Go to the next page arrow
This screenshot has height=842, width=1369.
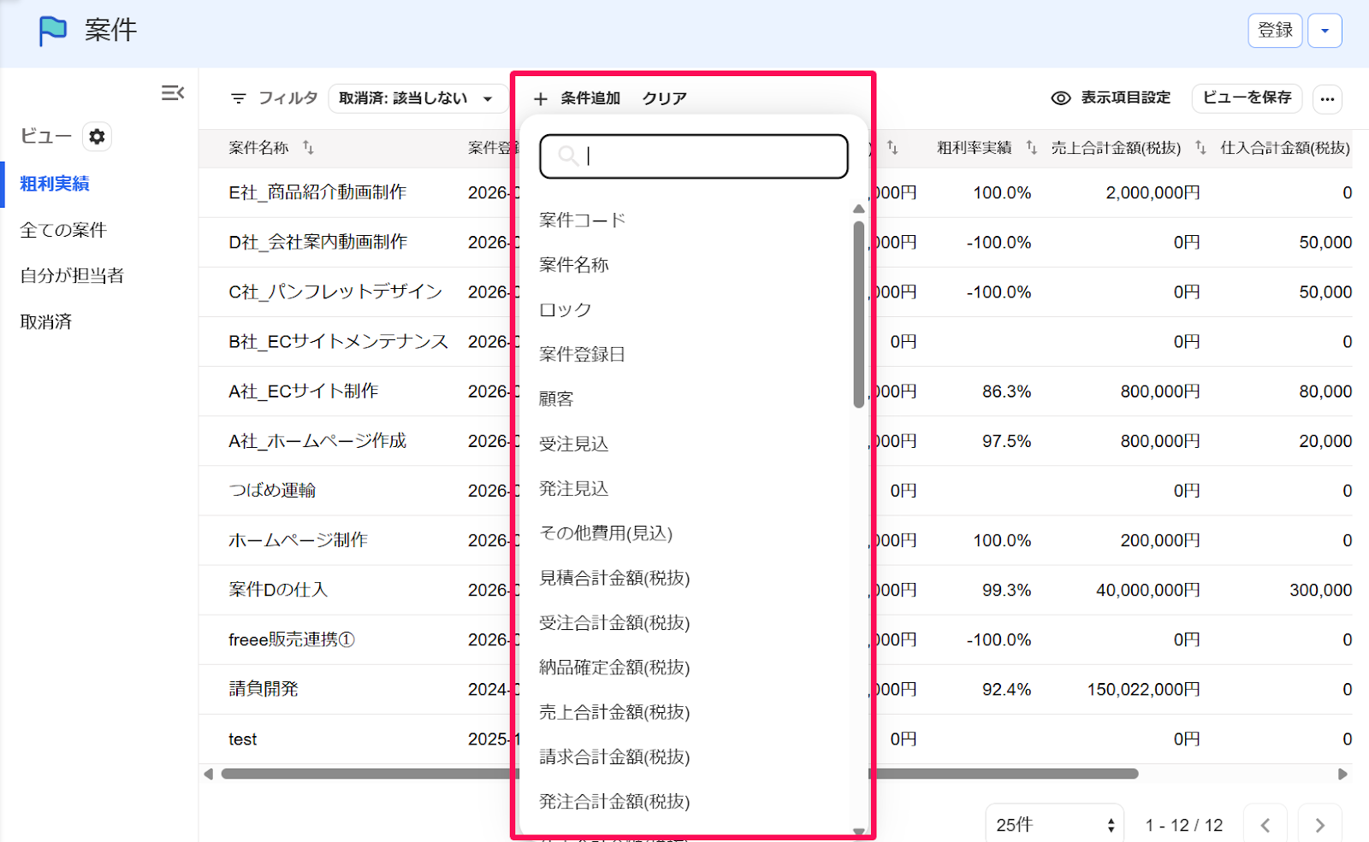(1319, 825)
